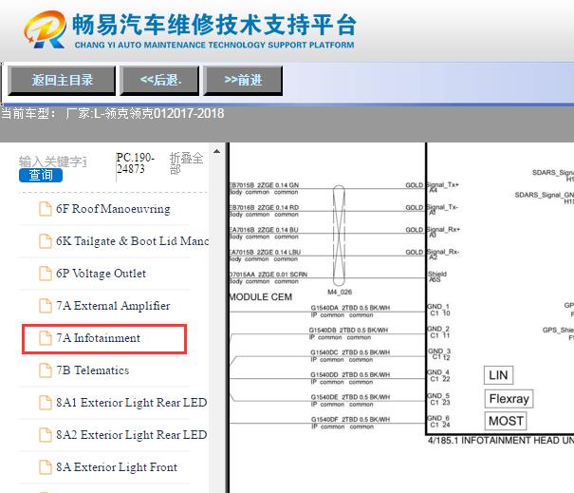Click the GND_1 C1 10 pin label

[439, 310]
